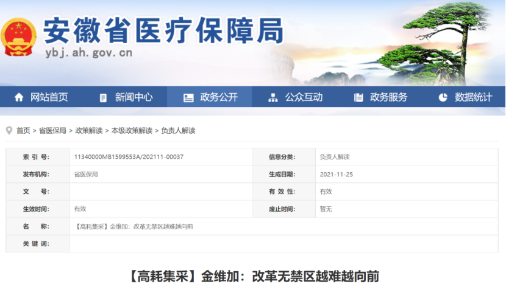Click the index number 11340000MB1599553A/202111-00037
This screenshot has width=506, height=284.
pyautogui.click(x=129, y=157)
